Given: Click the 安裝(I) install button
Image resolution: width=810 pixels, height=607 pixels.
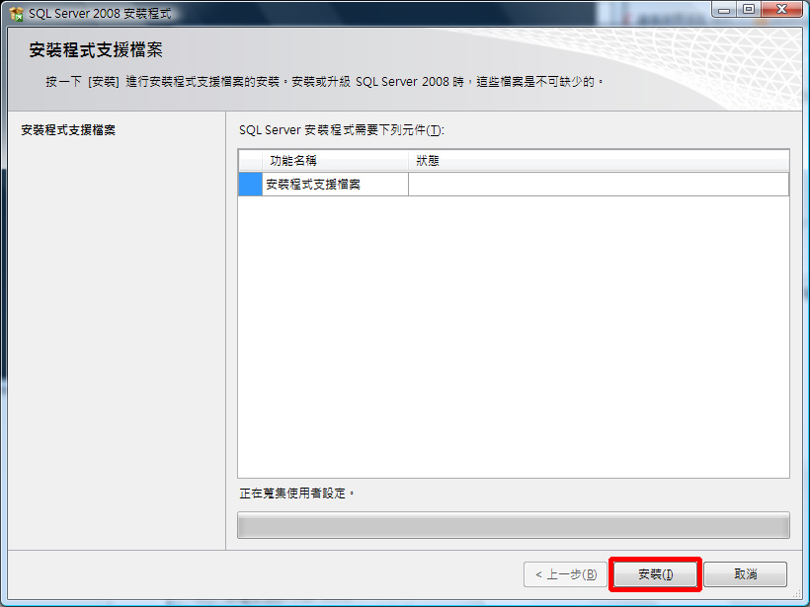Looking at the screenshot, I should [656, 574].
